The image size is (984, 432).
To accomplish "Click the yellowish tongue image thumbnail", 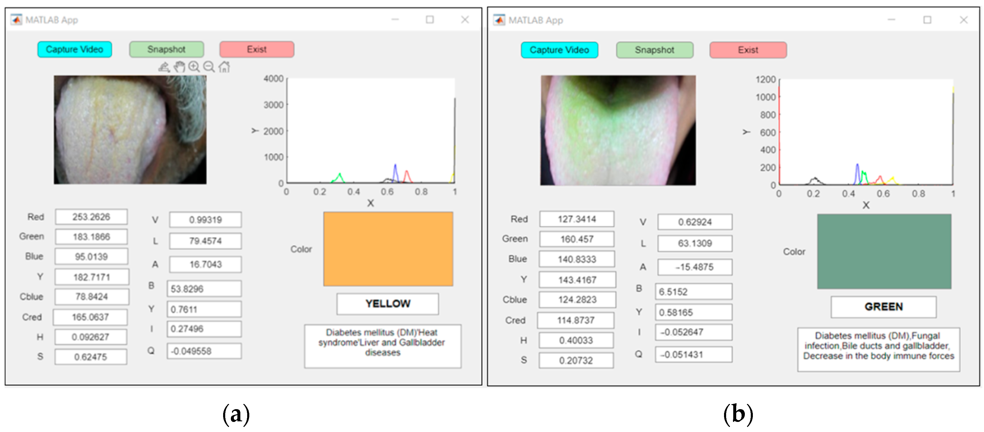I will (130, 130).
